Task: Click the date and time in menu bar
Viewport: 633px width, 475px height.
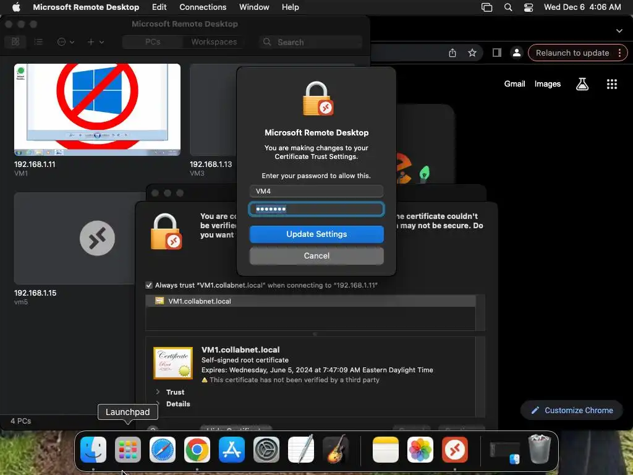Action: pyautogui.click(x=582, y=7)
